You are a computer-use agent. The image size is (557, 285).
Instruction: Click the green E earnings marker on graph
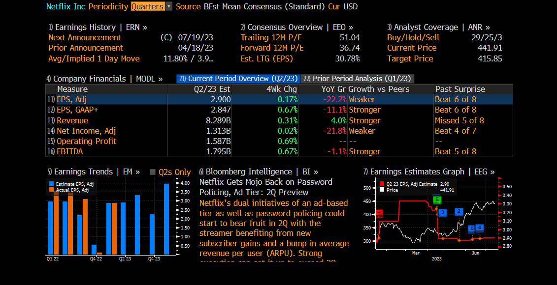click(x=437, y=200)
